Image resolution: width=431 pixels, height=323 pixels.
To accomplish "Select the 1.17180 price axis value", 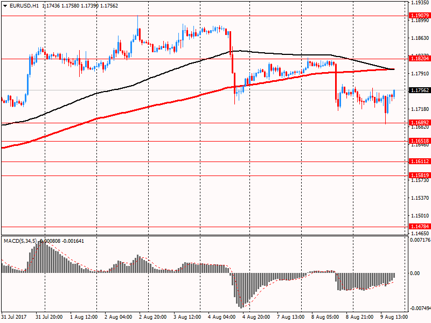I will coord(420,109).
